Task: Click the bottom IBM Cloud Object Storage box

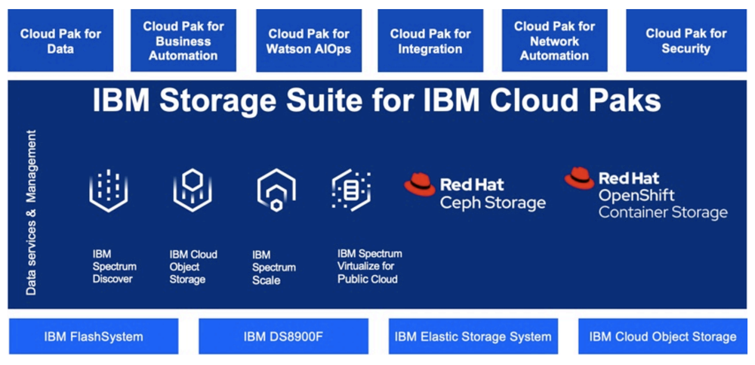Action: 663,336
